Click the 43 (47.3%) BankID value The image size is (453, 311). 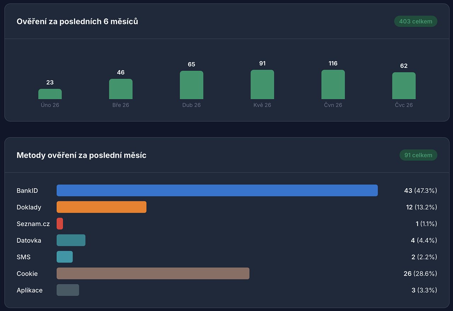click(420, 190)
